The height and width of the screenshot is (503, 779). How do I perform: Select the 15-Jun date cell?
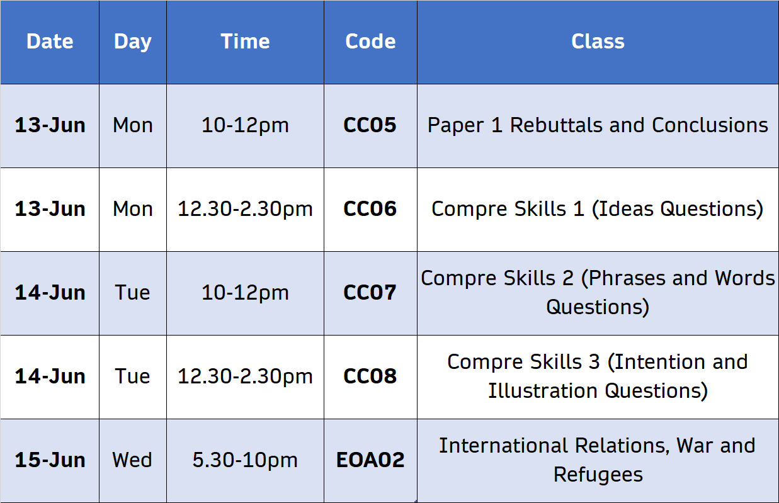(50, 460)
